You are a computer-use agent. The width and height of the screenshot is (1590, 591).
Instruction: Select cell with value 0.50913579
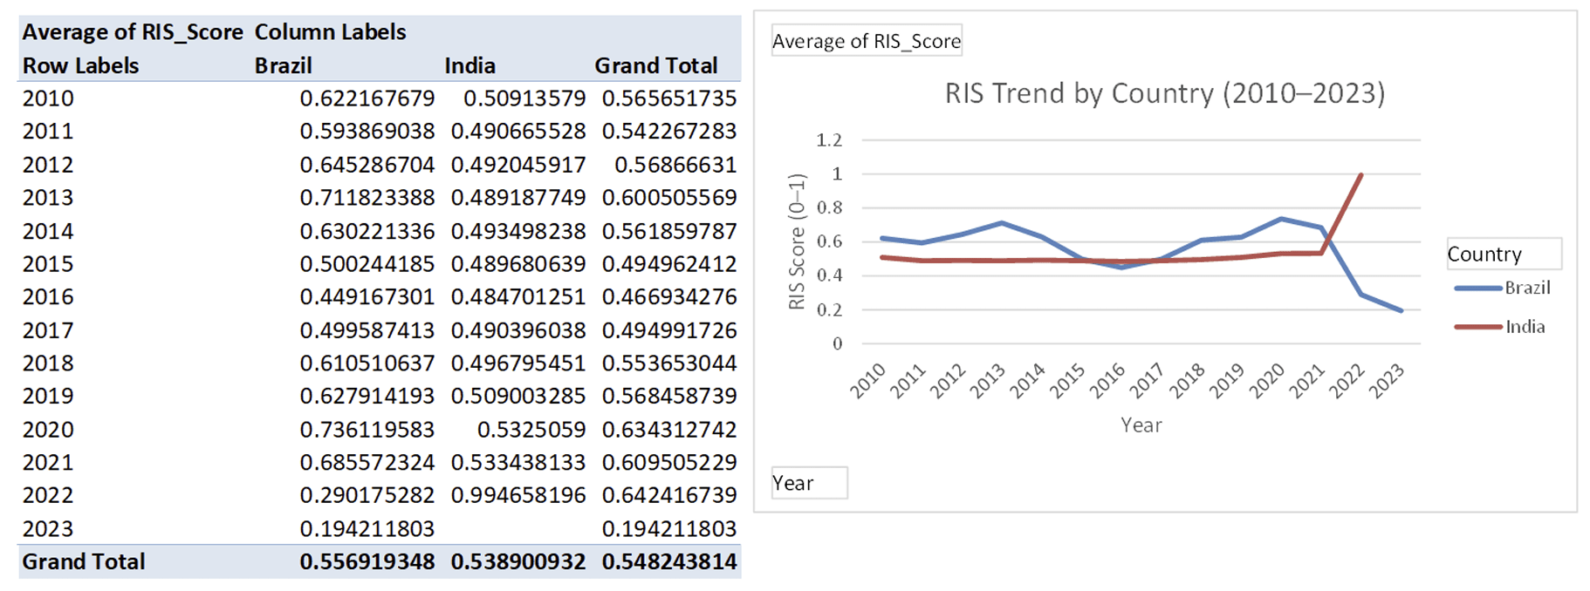(524, 98)
